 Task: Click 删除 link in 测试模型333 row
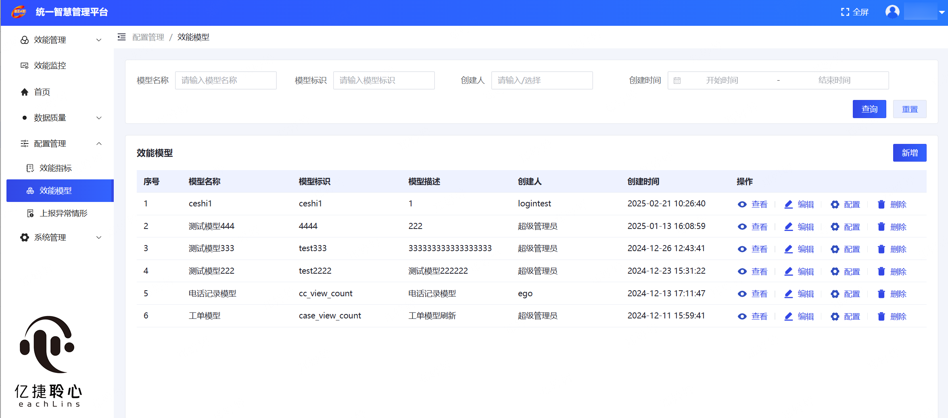click(x=898, y=249)
